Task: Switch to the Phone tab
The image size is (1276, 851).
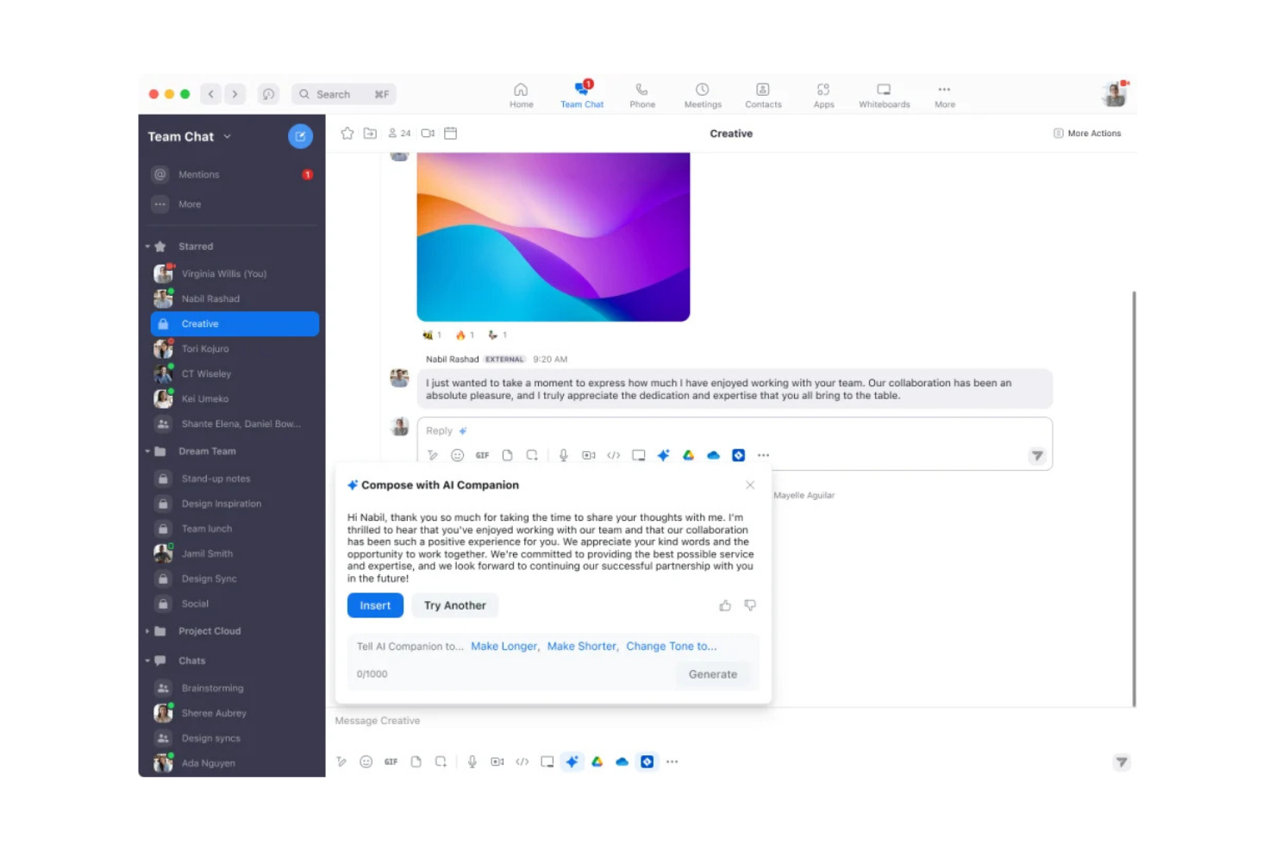Action: [642, 93]
